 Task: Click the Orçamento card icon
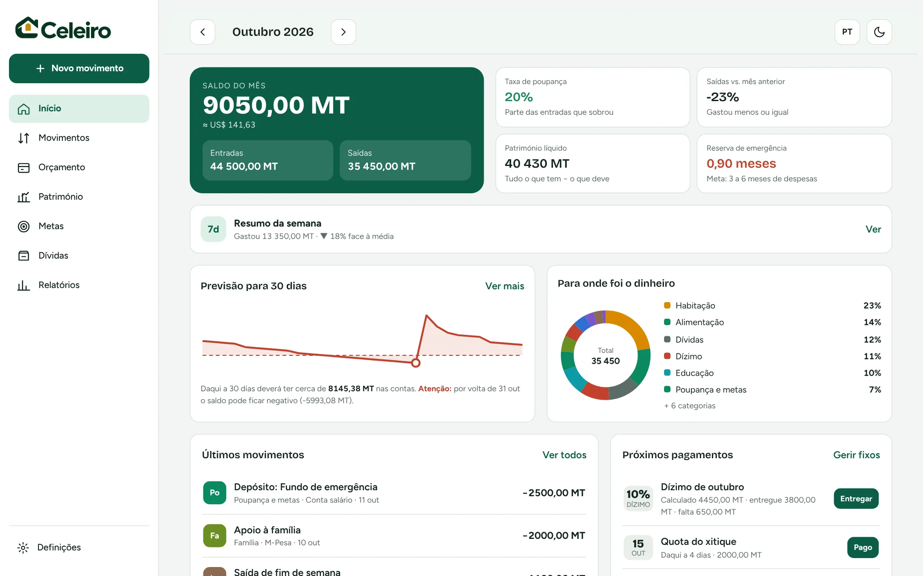pos(24,167)
